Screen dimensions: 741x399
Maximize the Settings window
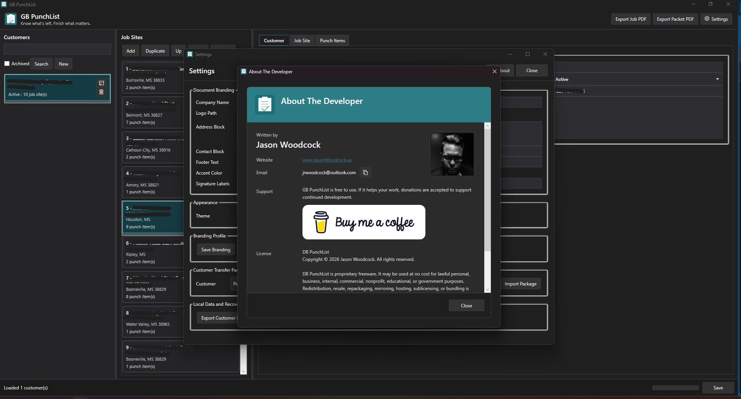pyautogui.click(x=527, y=54)
